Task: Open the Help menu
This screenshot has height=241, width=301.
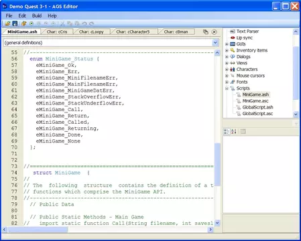Action: 52,15
